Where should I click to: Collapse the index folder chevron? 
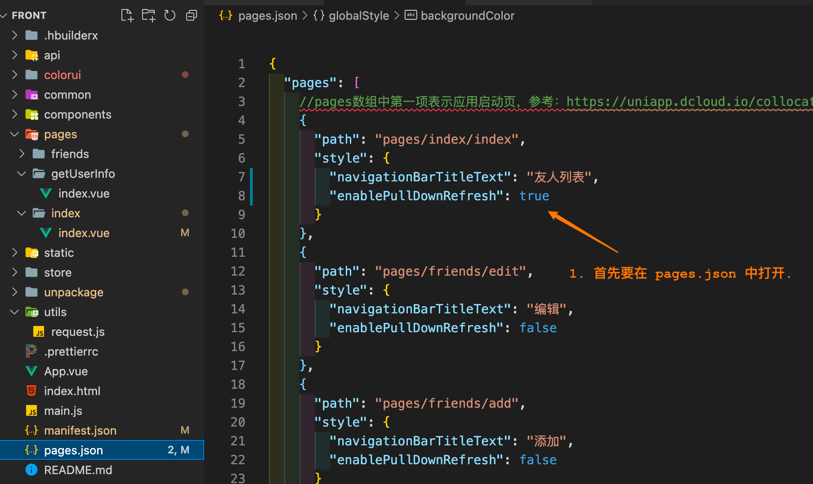tap(22, 213)
